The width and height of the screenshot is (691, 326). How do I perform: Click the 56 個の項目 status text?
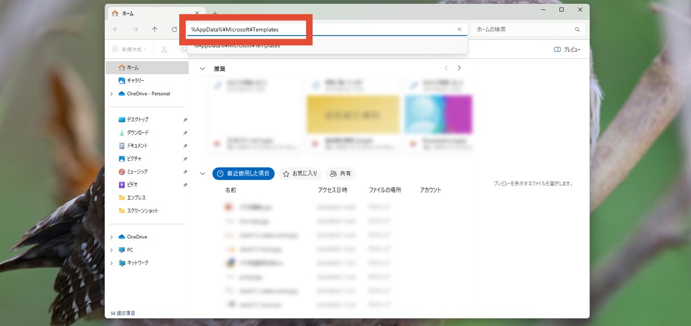[x=123, y=313]
